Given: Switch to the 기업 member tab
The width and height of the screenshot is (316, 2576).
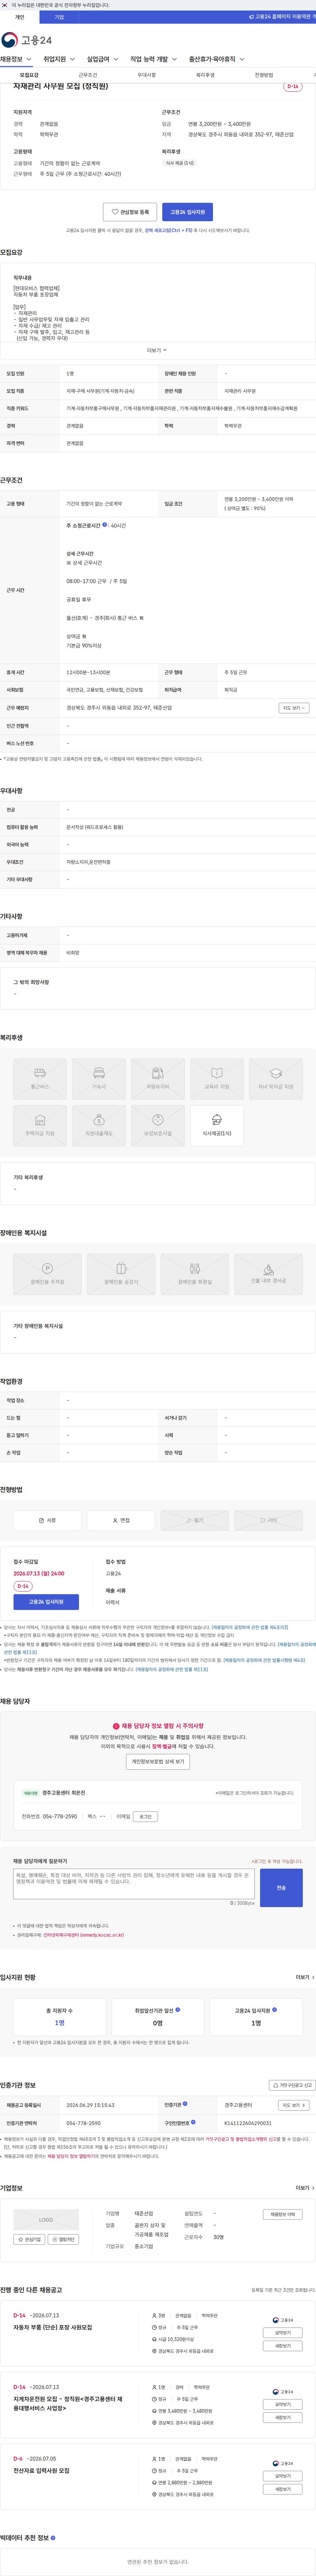Looking at the screenshot, I should (59, 17).
